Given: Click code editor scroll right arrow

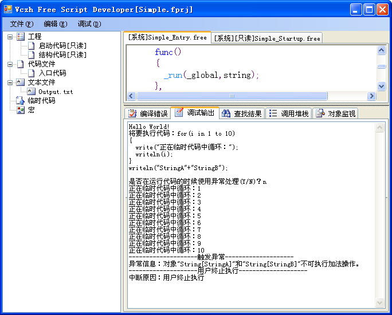Looking at the screenshot, I should tap(371, 96).
